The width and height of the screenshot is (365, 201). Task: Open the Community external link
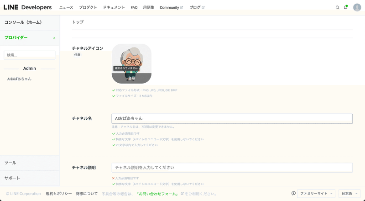pyautogui.click(x=172, y=7)
